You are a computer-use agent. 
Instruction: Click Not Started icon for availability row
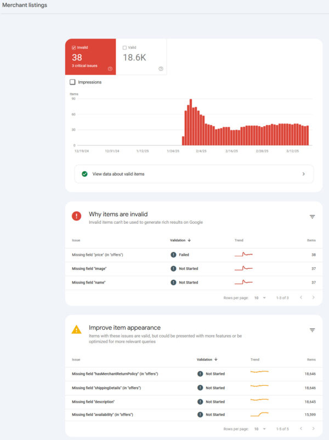click(x=200, y=414)
